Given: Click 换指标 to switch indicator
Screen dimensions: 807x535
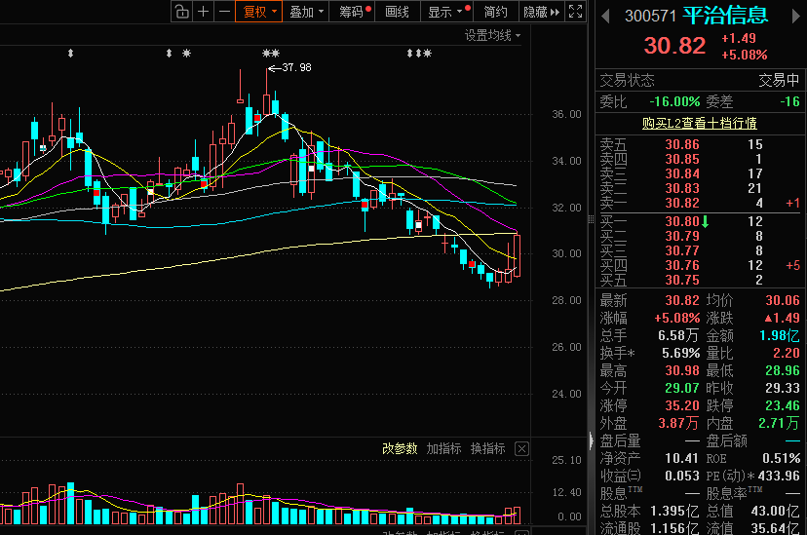Looking at the screenshot, I should [488, 449].
